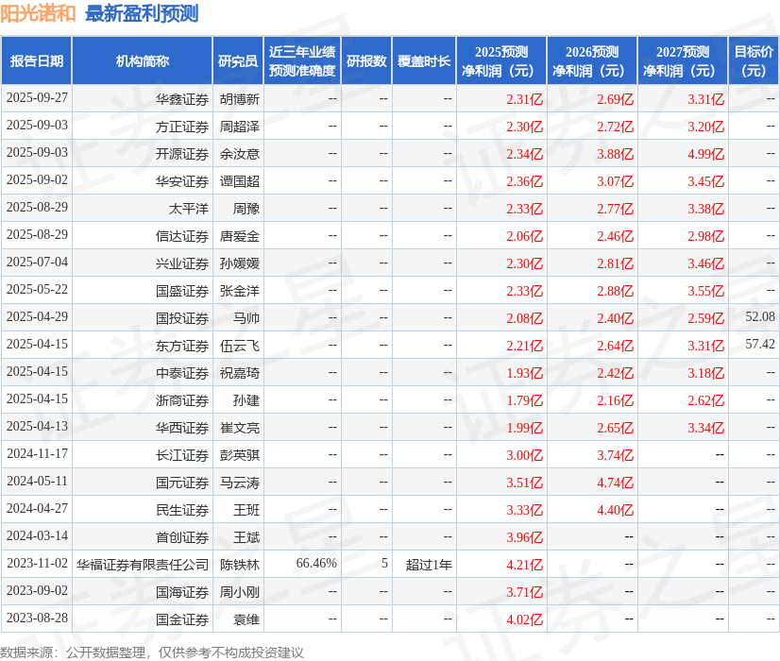Click the 研报数 column header
This screenshot has height=661, width=780.
point(366,60)
